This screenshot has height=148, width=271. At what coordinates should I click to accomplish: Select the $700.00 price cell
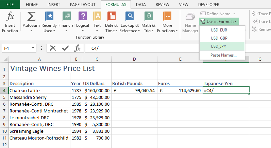pos(97,138)
